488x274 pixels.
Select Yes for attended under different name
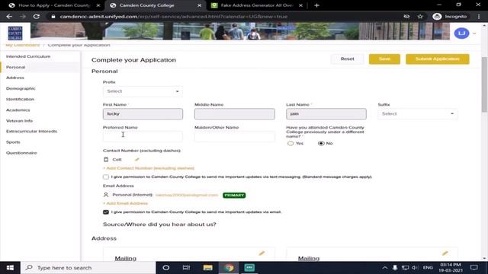pyautogui.click(x=291, y=143)
